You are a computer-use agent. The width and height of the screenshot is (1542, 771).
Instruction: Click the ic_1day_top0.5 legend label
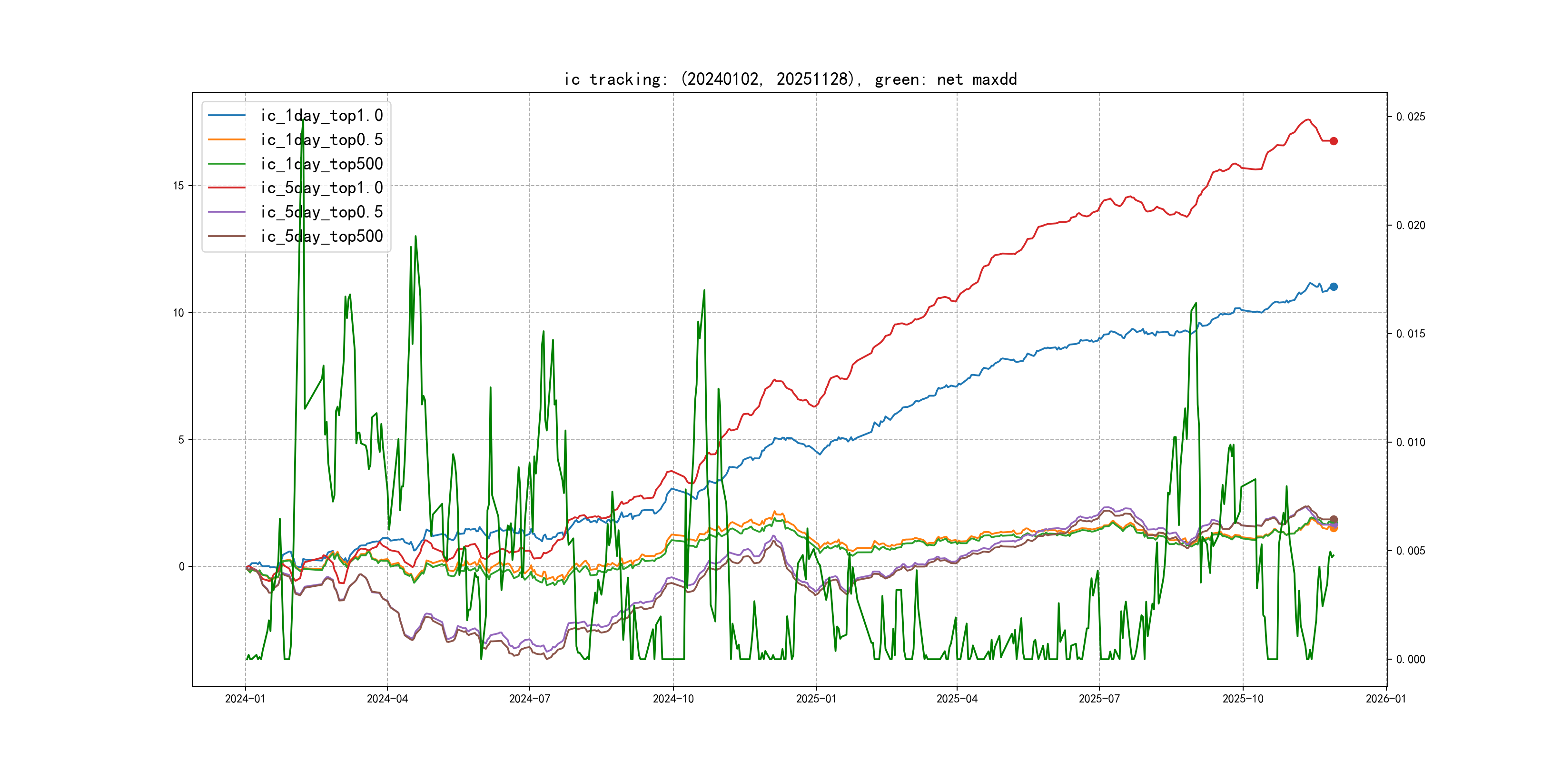(321, 139)
